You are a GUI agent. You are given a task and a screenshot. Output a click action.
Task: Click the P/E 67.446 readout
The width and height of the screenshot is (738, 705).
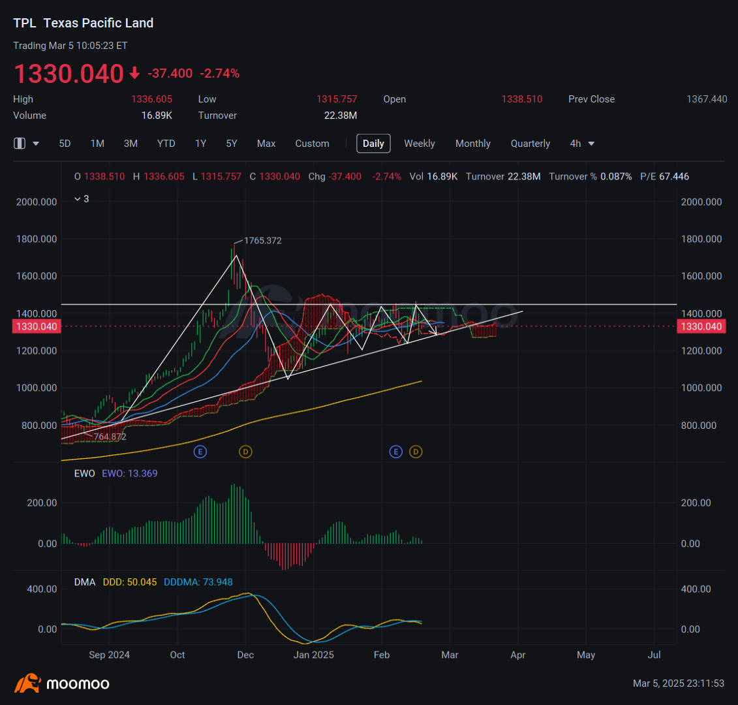tap(664, 177)
